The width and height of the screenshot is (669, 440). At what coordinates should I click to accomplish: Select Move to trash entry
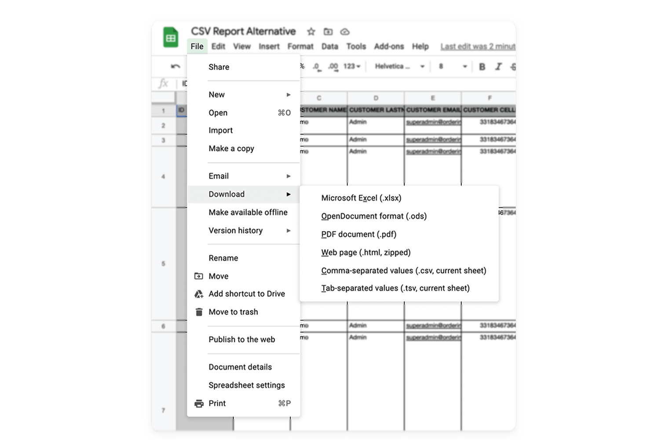244,312
